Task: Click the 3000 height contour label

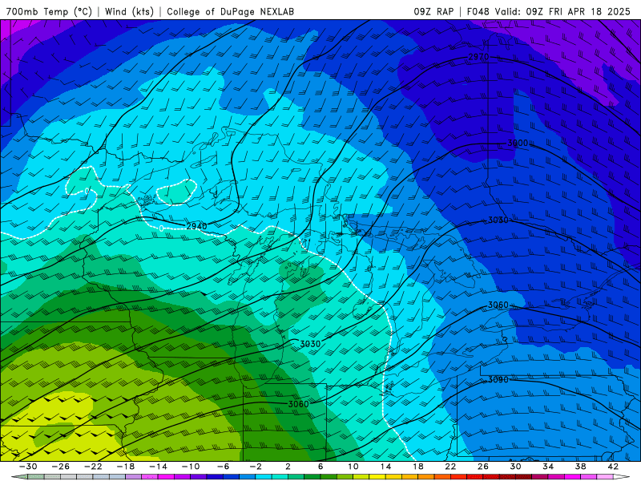Action: 518,143
